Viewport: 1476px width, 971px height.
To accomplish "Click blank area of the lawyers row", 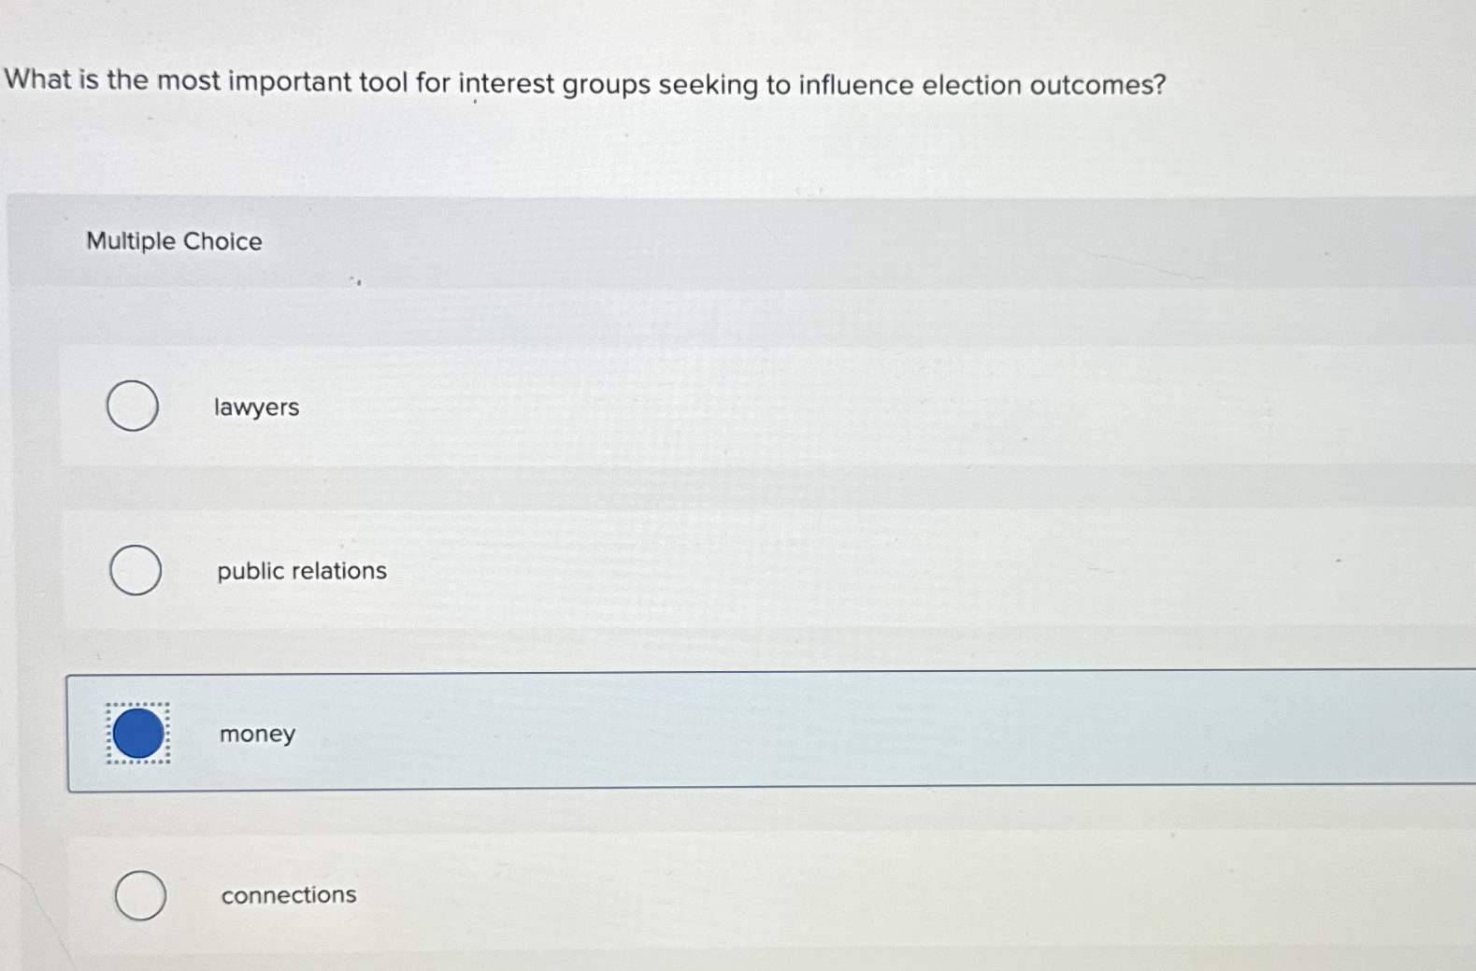I will 841,407.
